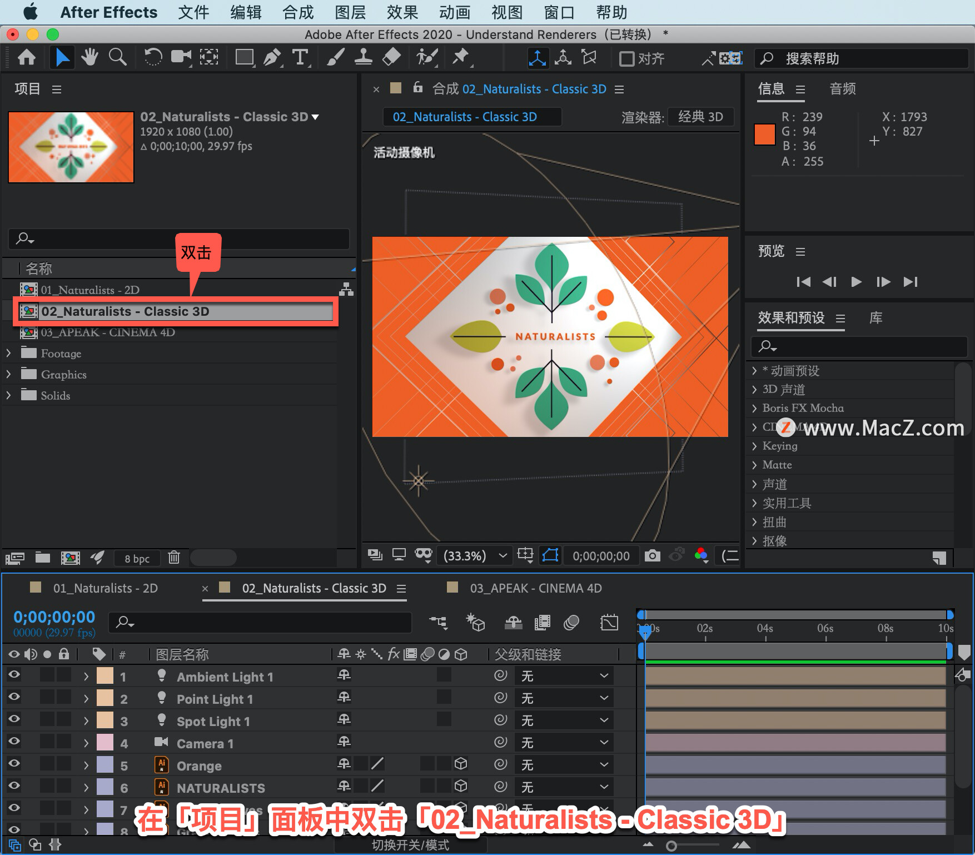This screenshot has height=855, width=975.
Task: Click the frame blending icon in timeline
Action: click(x=542, y=623)
